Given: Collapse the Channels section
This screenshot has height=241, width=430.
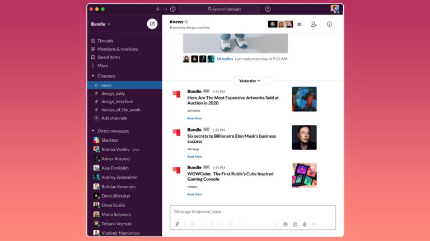Looking at the screenshot, I should 93,76.
